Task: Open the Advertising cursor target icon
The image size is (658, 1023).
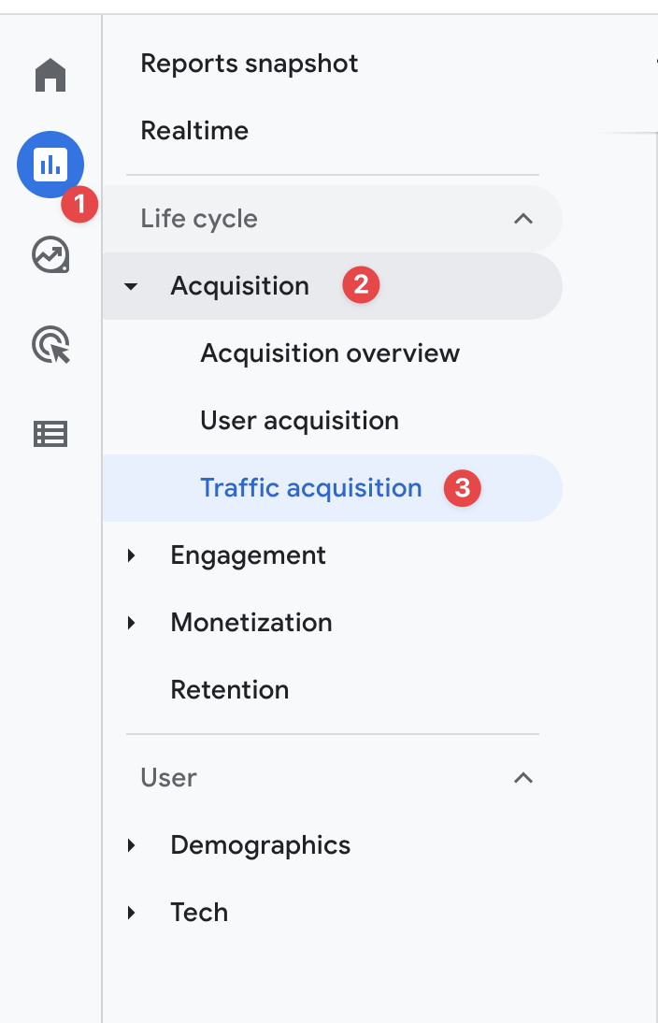Action: pyautogui.click(x=50, y=344)
